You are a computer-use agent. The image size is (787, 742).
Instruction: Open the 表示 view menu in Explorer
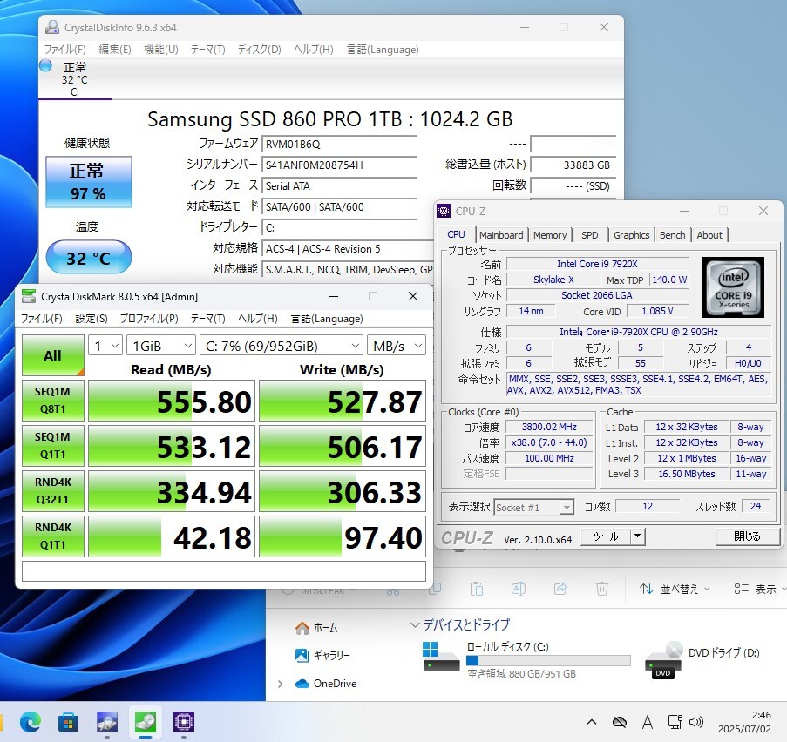(759, 589)
